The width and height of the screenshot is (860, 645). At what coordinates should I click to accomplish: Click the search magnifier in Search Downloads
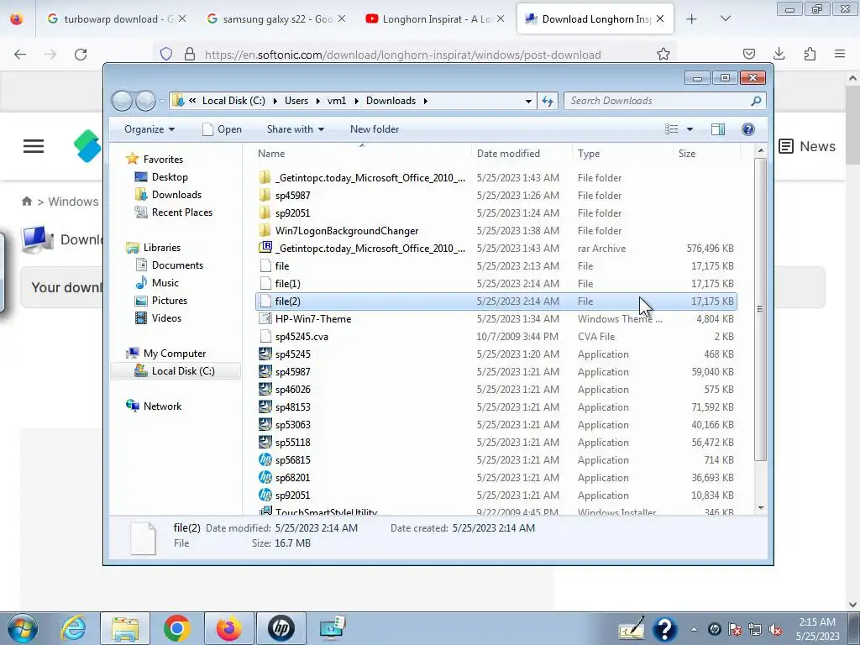click(x=756, y=101)
